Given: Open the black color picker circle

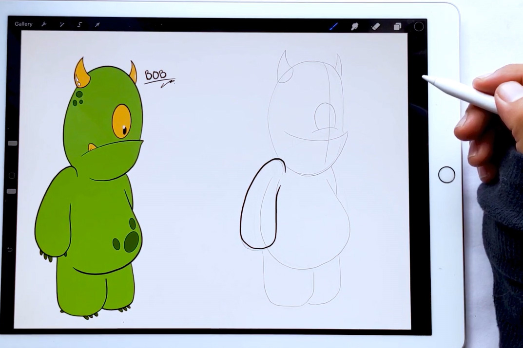Looking at the screenshot, I should [419, 27].
